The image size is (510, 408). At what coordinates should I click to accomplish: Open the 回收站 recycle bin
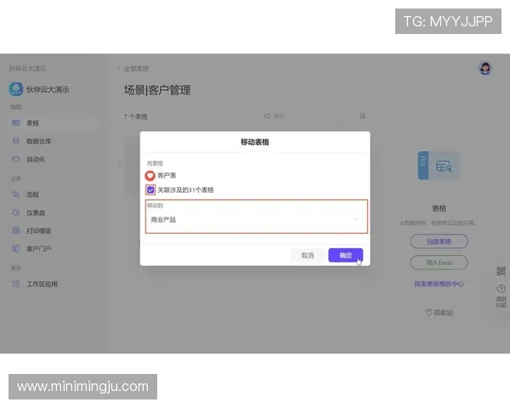pos(439,313)
